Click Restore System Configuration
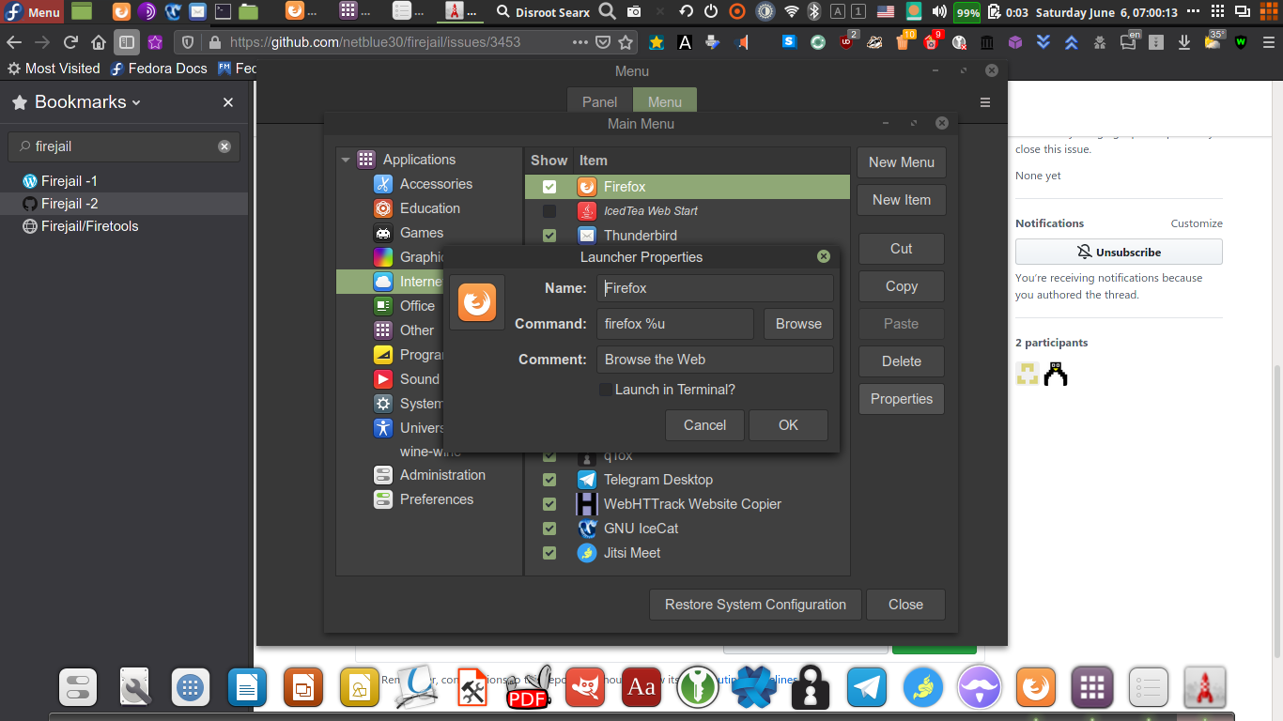This screenshot has width=1283, height=721. click(x=755, y=605)
